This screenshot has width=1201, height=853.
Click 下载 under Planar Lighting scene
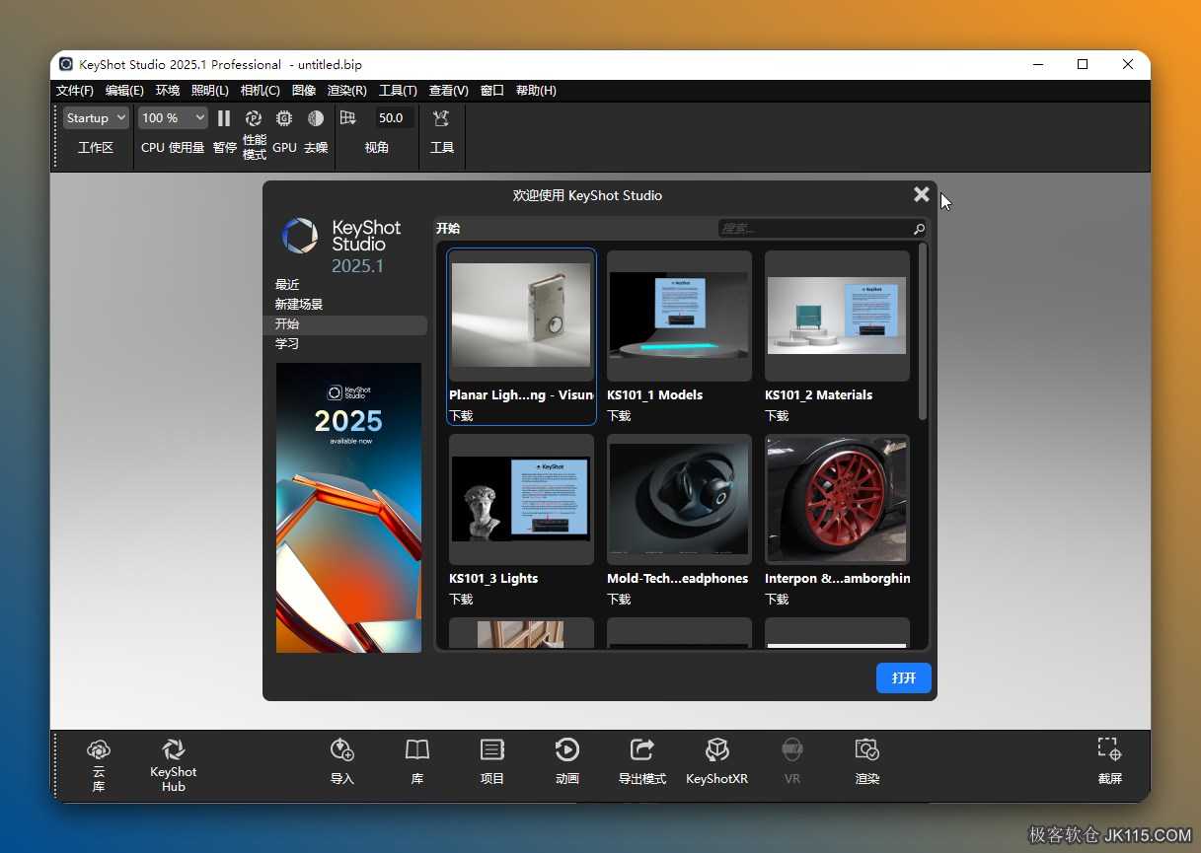pyautogui.click(x=461, y=416)
